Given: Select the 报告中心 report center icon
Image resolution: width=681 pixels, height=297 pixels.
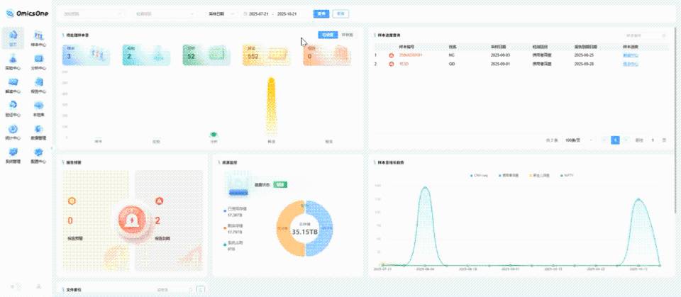Looking at the screenshot, I should point(38,85).
